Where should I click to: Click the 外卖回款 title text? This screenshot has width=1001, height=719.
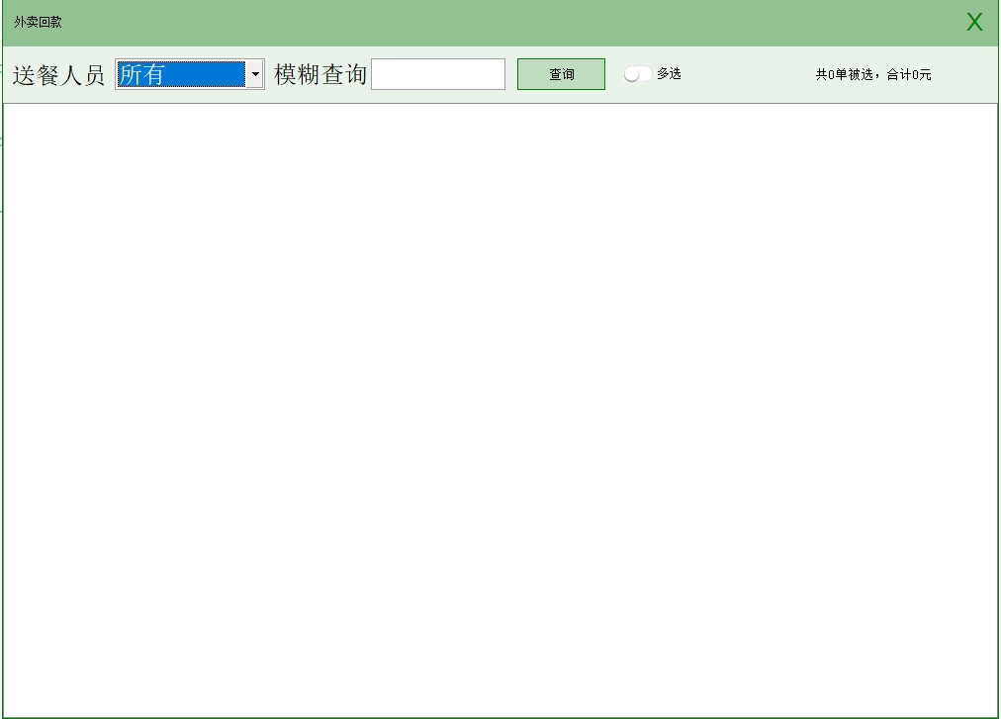[x=38, y=22]
